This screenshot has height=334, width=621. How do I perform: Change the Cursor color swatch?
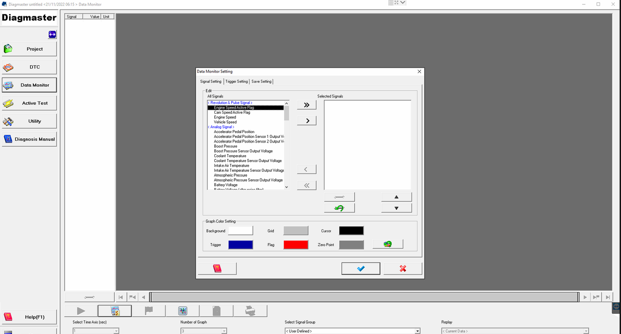point(352,231)
